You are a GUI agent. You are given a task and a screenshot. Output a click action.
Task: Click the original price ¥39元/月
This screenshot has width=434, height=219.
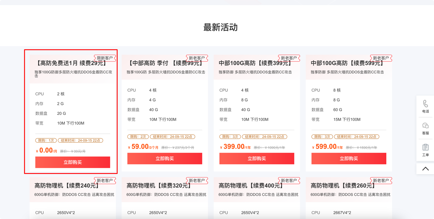(73, 151)
